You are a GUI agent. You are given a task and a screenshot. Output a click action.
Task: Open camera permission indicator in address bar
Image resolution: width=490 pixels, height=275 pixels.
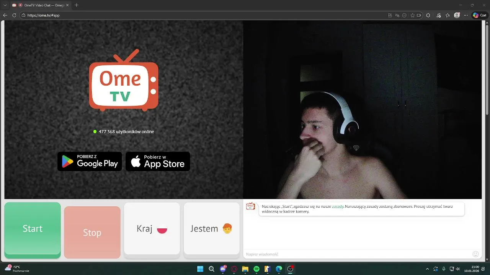click(x=419, y=15)
